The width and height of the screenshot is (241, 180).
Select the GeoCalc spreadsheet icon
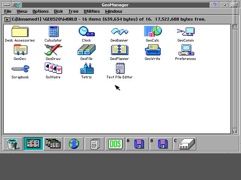pos(153,31)
